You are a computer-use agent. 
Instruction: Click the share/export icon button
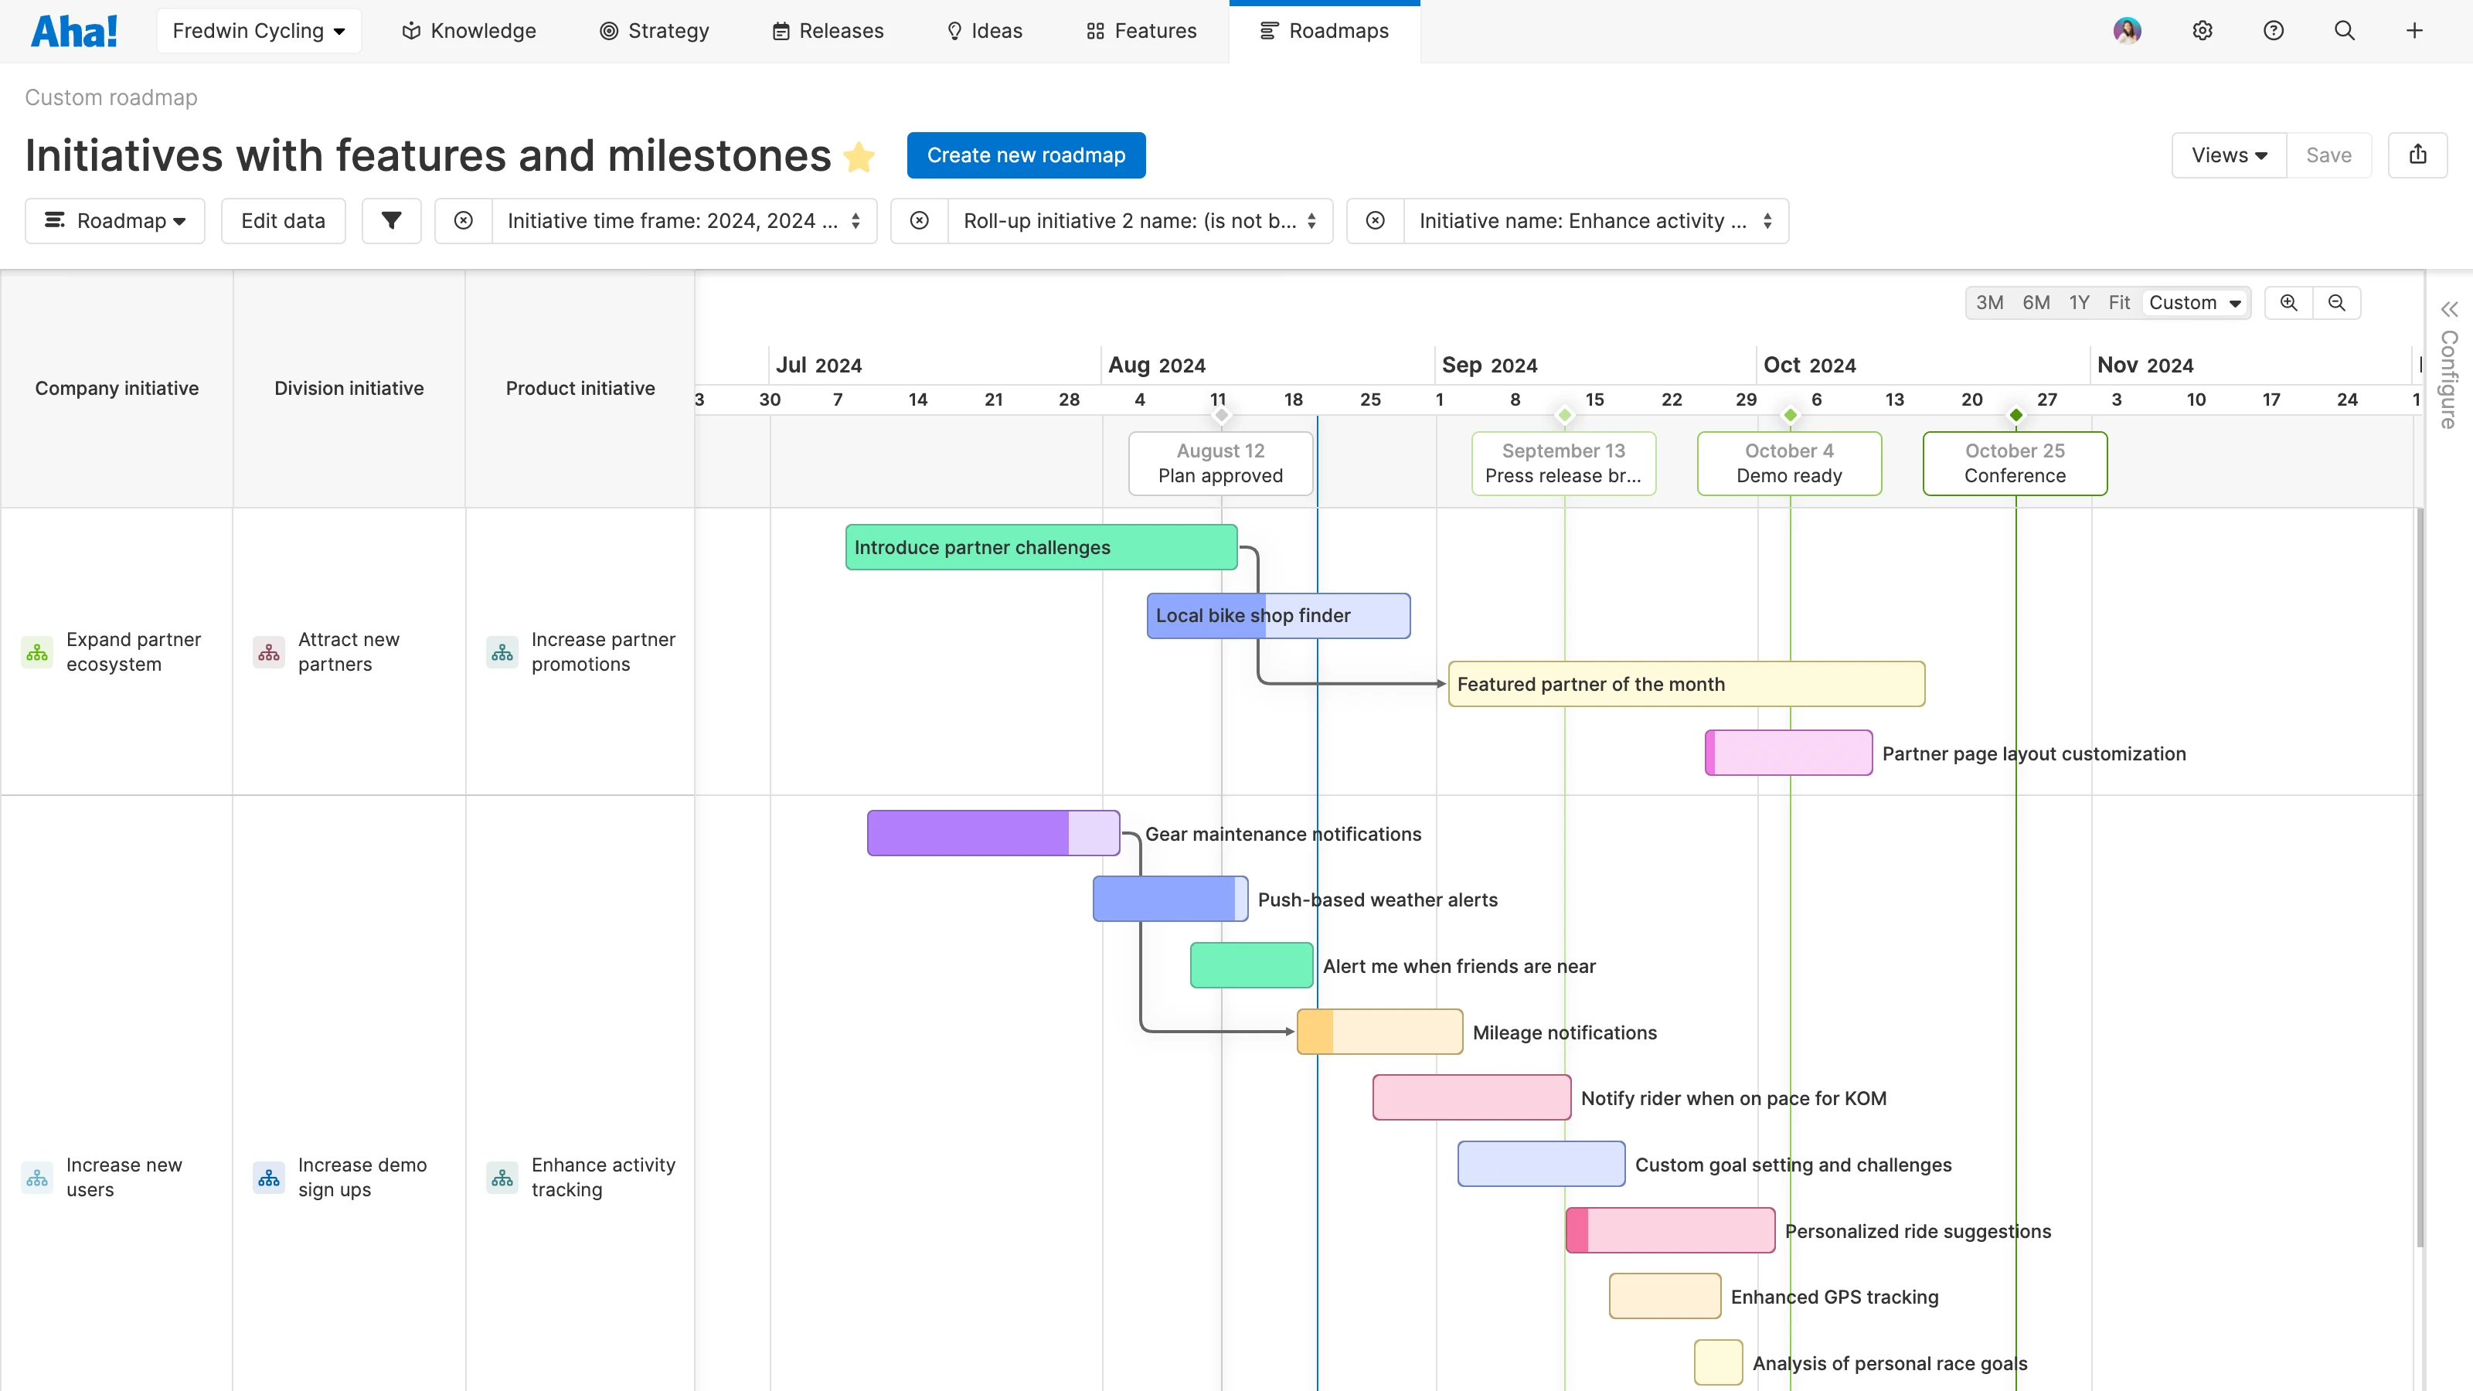[2417, 155]
